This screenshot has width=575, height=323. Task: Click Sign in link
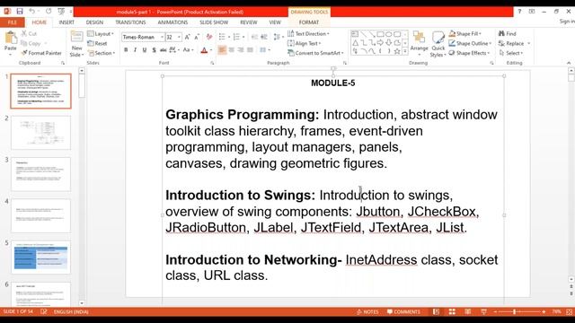point(567,22)
